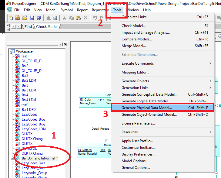Click the Save All toolbar icon
221x178 pixels.
(39, 18)
